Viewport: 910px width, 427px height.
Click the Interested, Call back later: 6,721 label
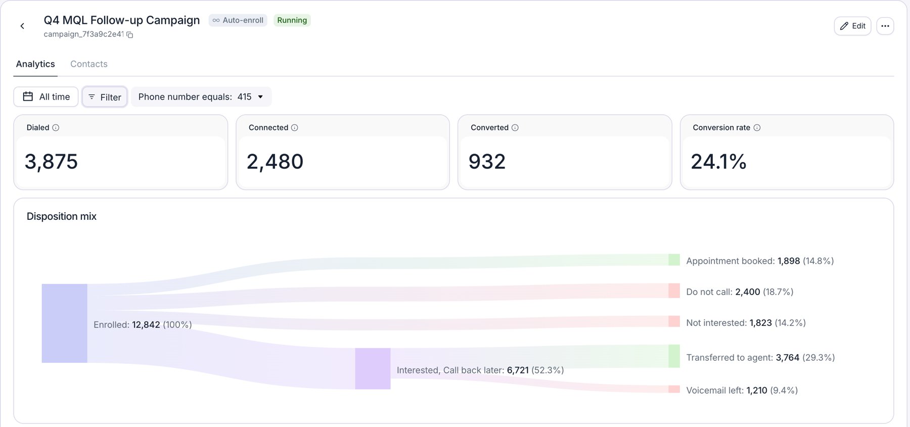click(x=480, y=370)
